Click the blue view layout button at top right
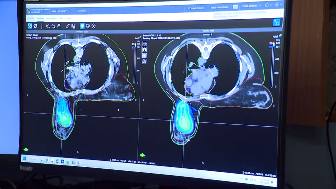The width and height of the screenshot is (336, 189). click(276, 22)
